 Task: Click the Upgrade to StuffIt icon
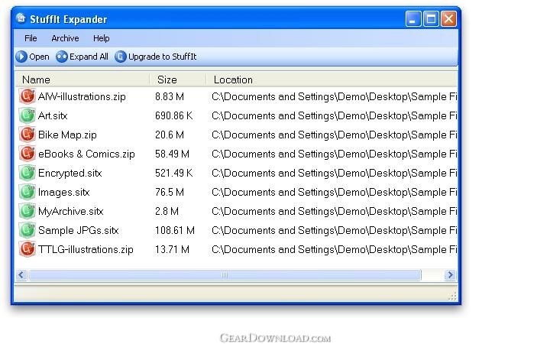[x=121, y=57]
